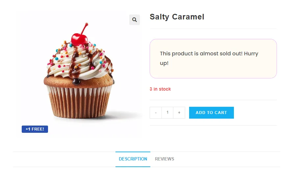
Task: Switch to the Description tab
Action: coord(133,159)
